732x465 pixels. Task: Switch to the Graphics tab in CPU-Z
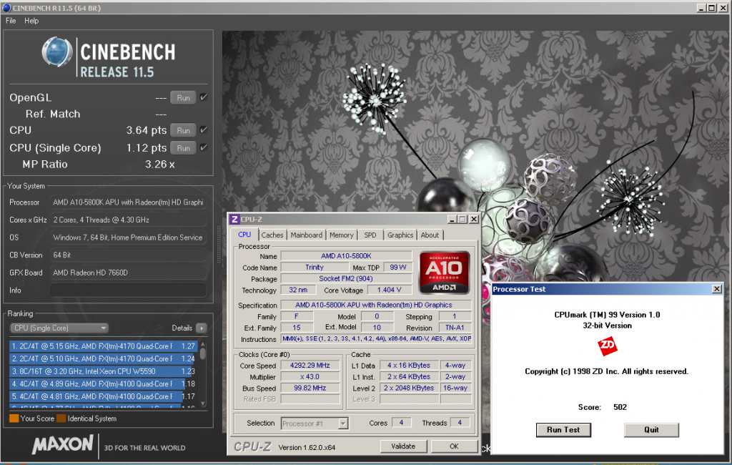[x=400, y=235]
